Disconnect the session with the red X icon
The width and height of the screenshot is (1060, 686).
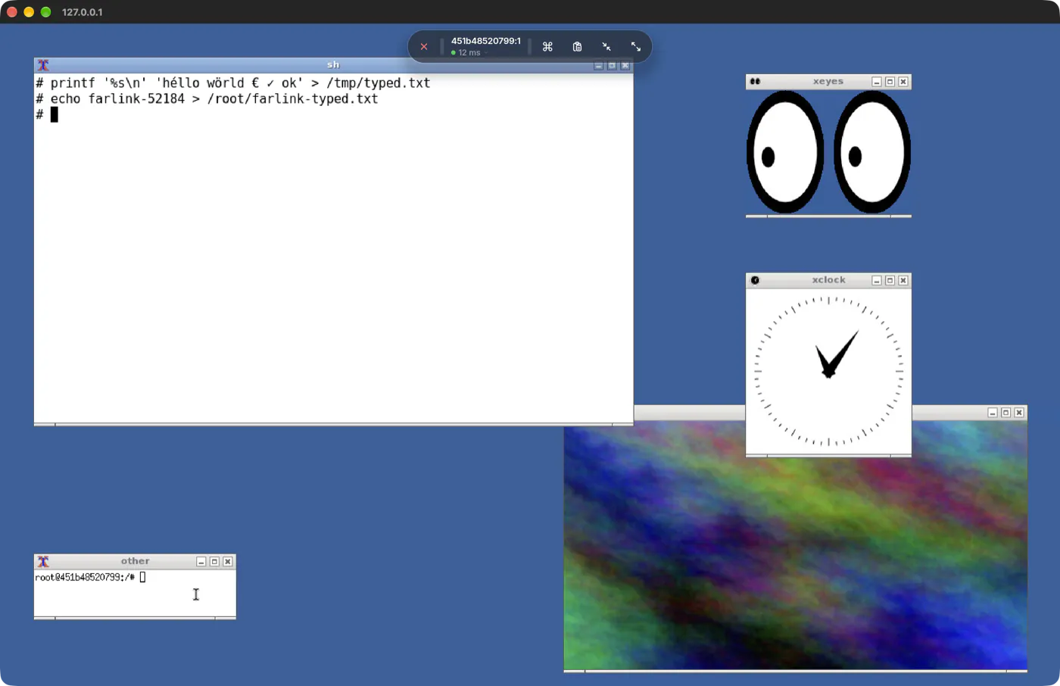[x=424, y=47]
